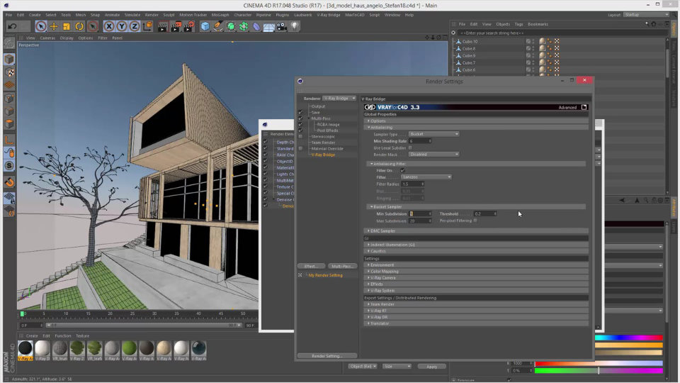Click the Render Setting... button
The image size is (680, 383).
pos(327,356)
